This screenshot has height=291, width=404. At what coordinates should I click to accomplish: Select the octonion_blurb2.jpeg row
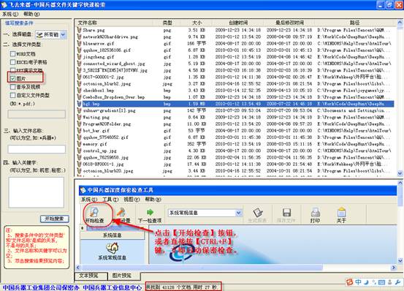click(x=235, y=84)
